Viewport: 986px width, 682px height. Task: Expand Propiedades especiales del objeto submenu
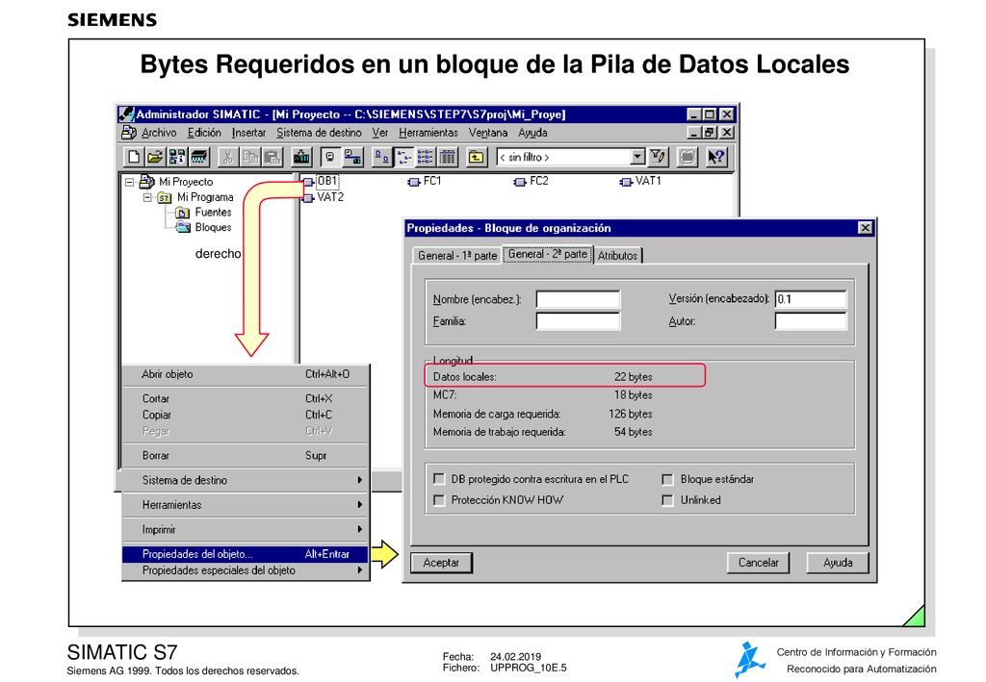(x=246, y=570)
